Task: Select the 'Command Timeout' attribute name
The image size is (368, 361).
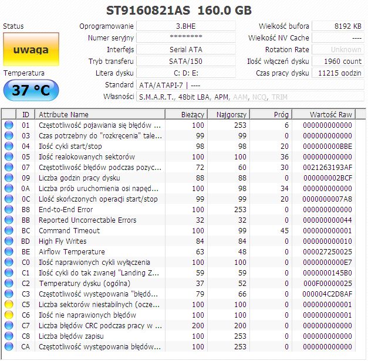Action: [x=69, y=230]
